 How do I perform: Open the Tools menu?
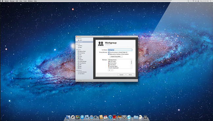pyautogui.click(x=25, y=1)
